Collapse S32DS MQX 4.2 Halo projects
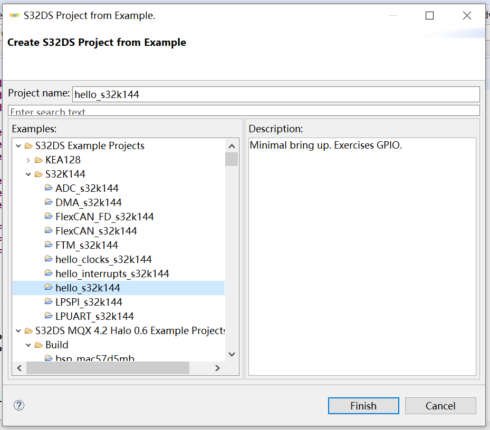This screenshot has height=430, width=490. [18, 330]
